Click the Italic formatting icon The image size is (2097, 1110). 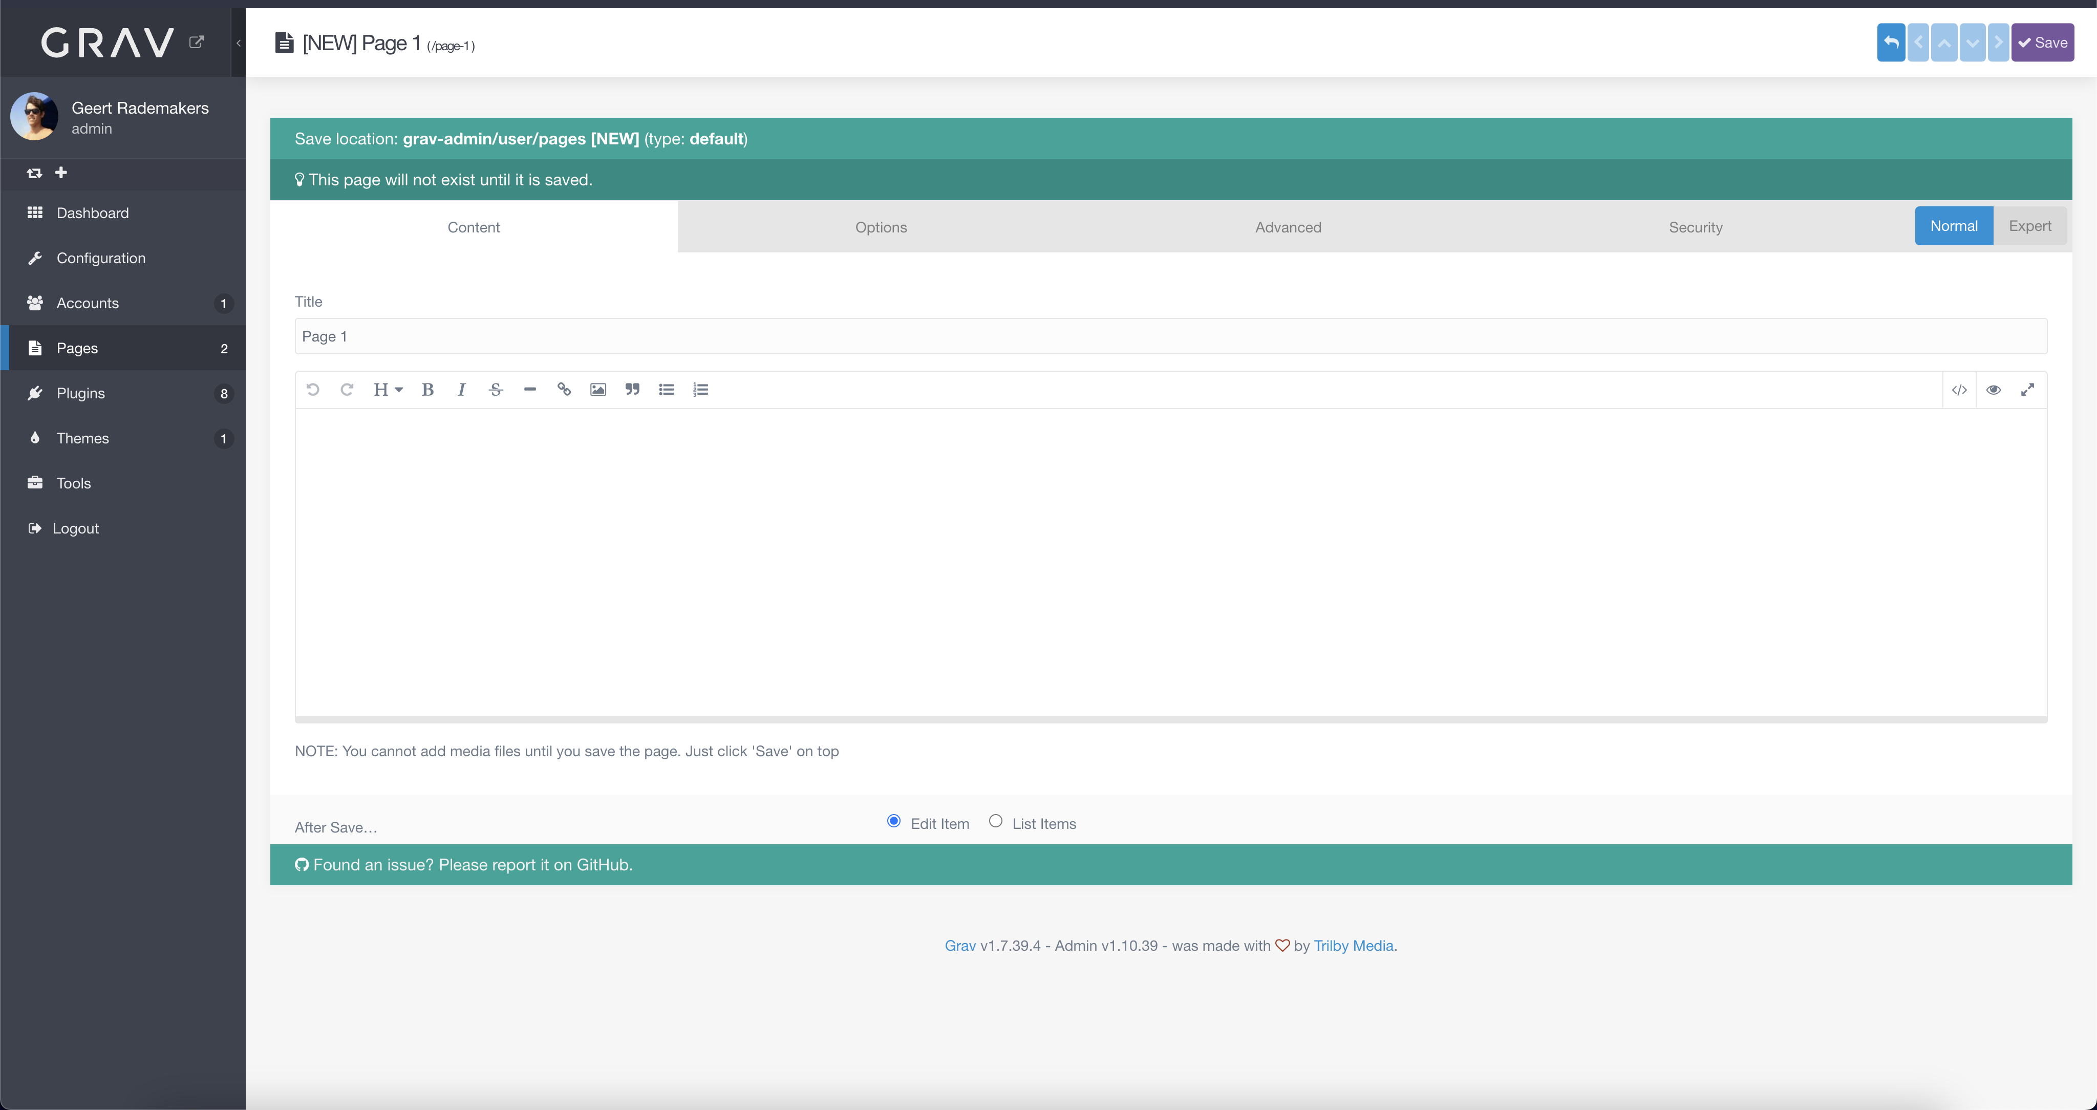pyautogui.click(x=462, y=389)
